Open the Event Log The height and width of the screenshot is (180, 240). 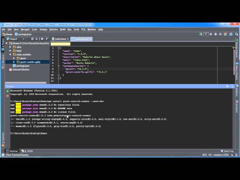pyautogui.click(x=227, y=151)
